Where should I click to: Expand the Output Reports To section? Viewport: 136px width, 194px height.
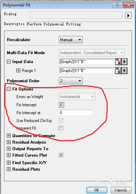[9, 149]
